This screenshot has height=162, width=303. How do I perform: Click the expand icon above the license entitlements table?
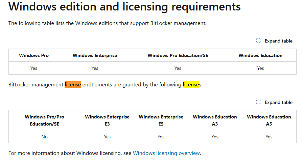pyautogui.click(x=258, y=102)
